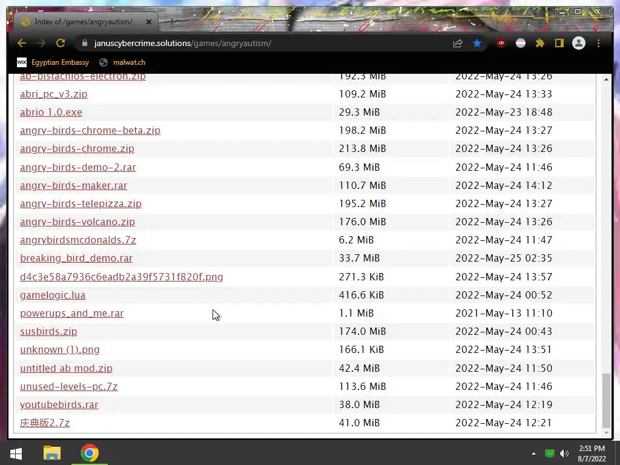Open the Windows Start menu
The width and height of the screenshot is (620, 465).
click(x=16, y=453)
